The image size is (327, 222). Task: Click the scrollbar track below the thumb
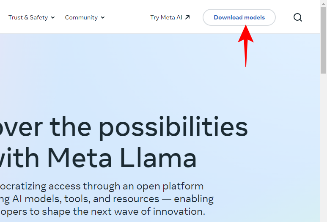pyautogui.click(x=324, y=148)
